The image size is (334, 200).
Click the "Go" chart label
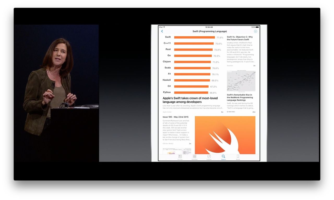(x=169, y=55)
